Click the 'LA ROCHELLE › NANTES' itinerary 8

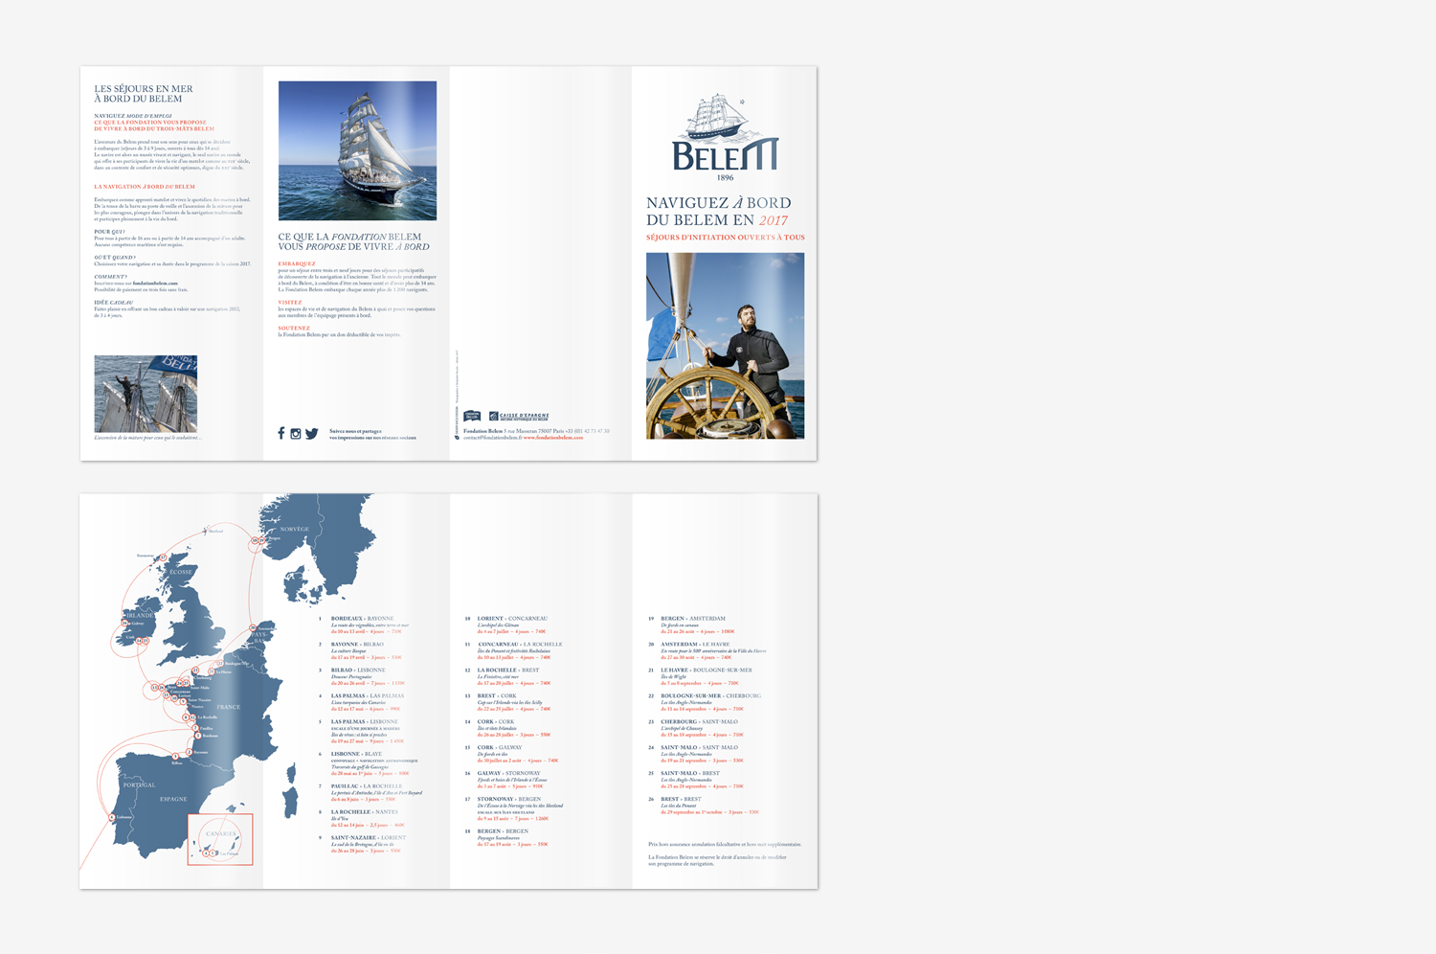tap(365, 812)
